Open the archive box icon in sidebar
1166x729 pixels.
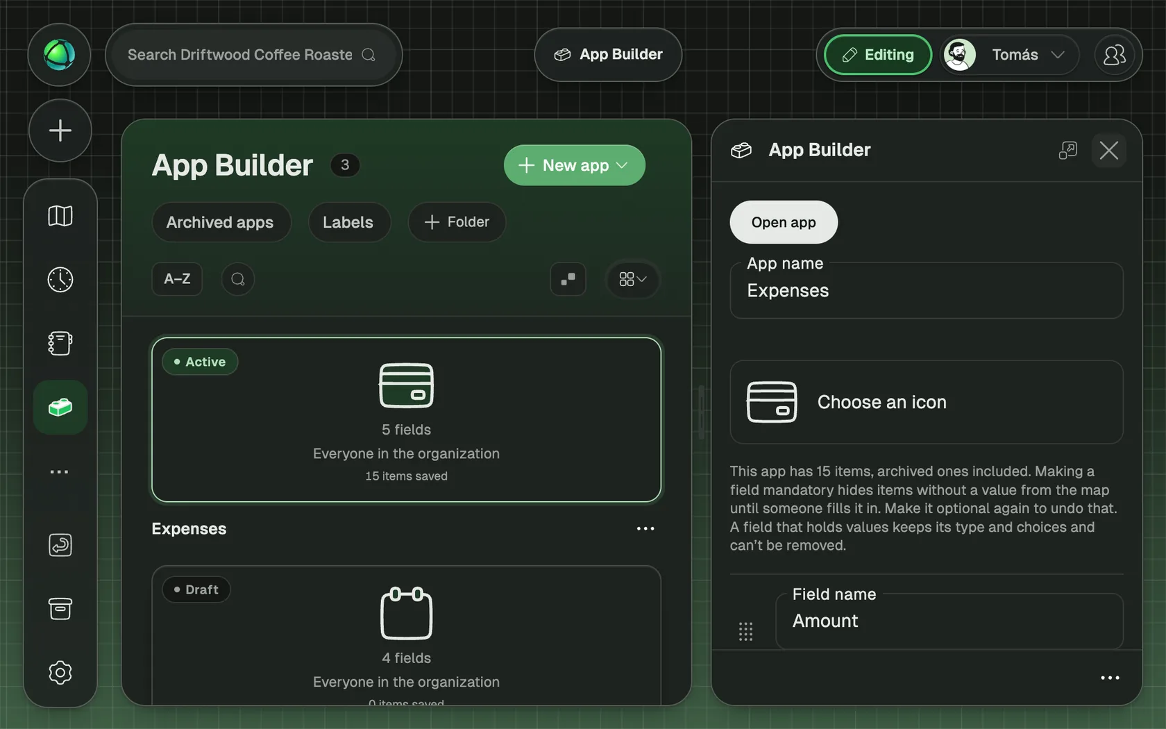[x=60, y=609]
